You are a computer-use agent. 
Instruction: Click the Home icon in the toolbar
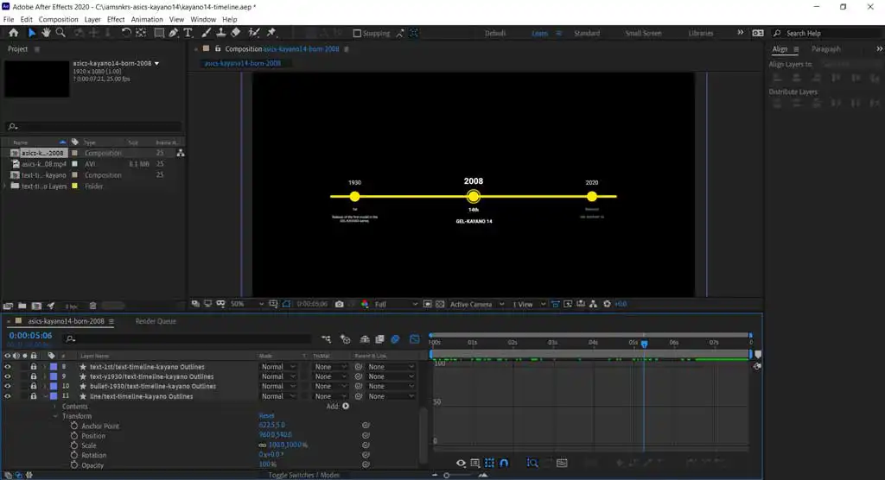tap(14, 33)
